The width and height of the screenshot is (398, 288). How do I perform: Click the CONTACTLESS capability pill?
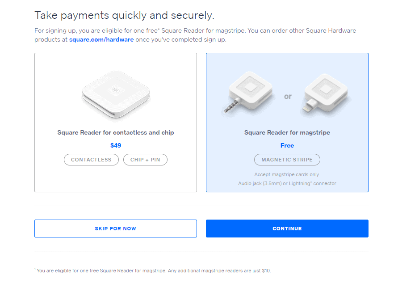pos(91,160)
